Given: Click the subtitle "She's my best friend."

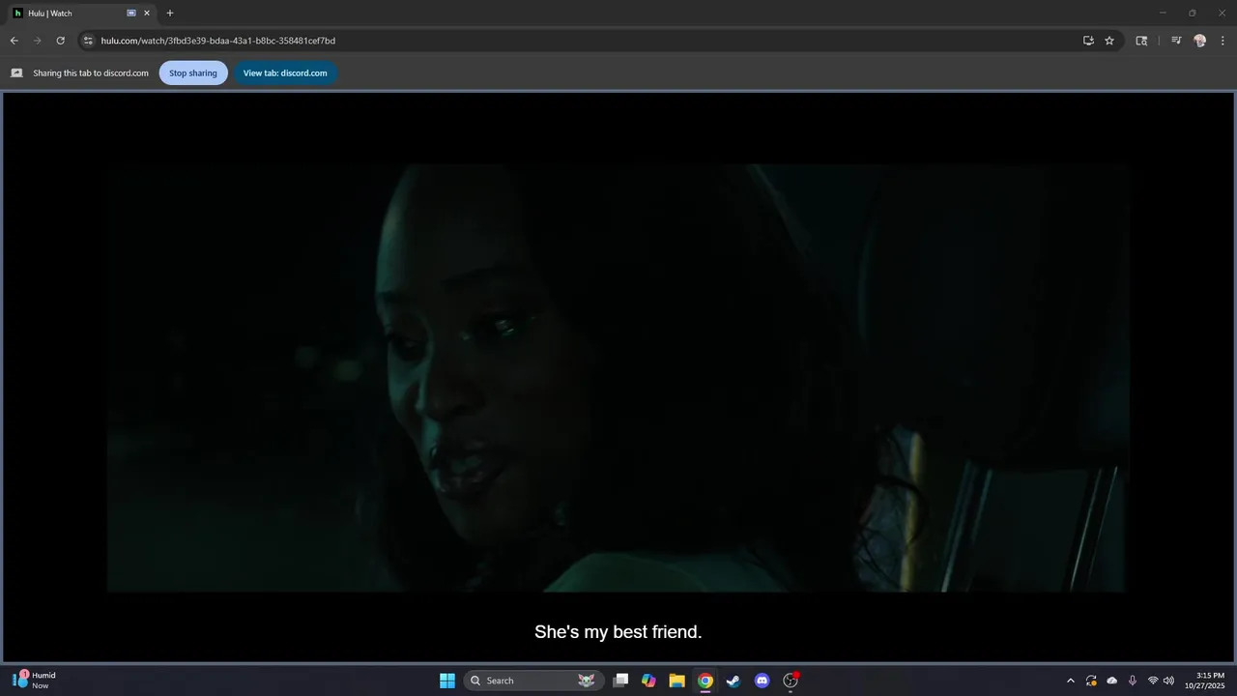Looking at the screenshot, I should tap(618, 631).
